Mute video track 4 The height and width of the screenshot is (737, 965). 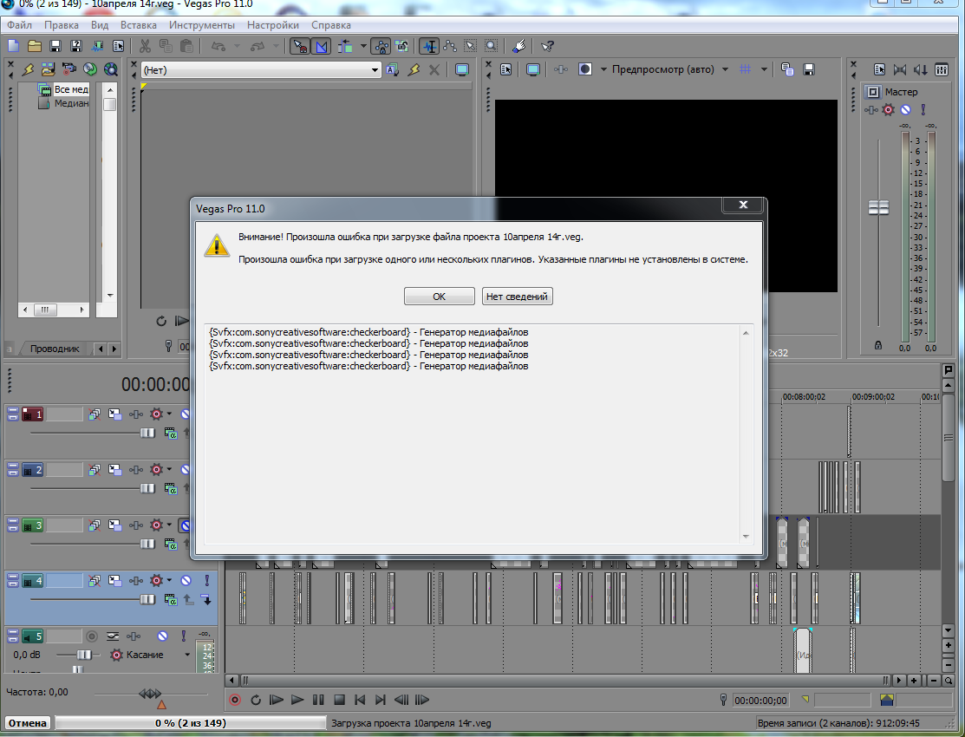click(x=186, y=581)
